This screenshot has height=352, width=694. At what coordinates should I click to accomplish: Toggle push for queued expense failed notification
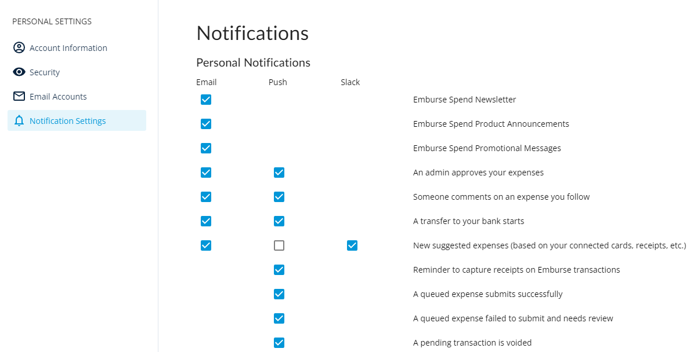coord(279,318)
